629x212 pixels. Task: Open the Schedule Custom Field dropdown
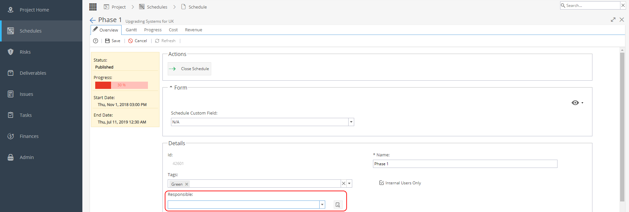351,122
